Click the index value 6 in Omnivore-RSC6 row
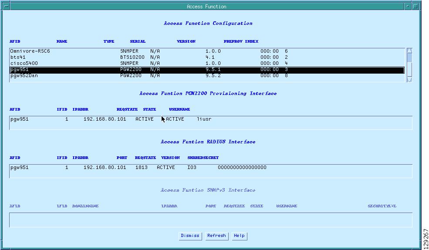429x250 pixels. (x=286, y=51)
